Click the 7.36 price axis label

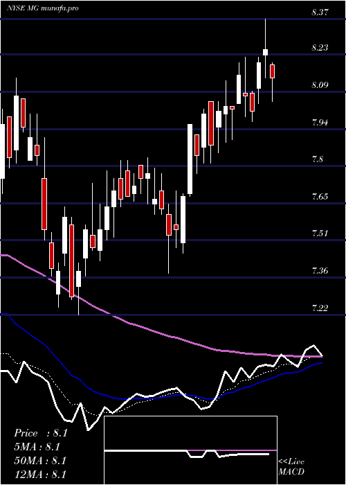(x=320, y=271)
